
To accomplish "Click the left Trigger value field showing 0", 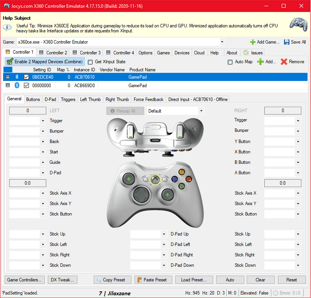I will 27,110.
